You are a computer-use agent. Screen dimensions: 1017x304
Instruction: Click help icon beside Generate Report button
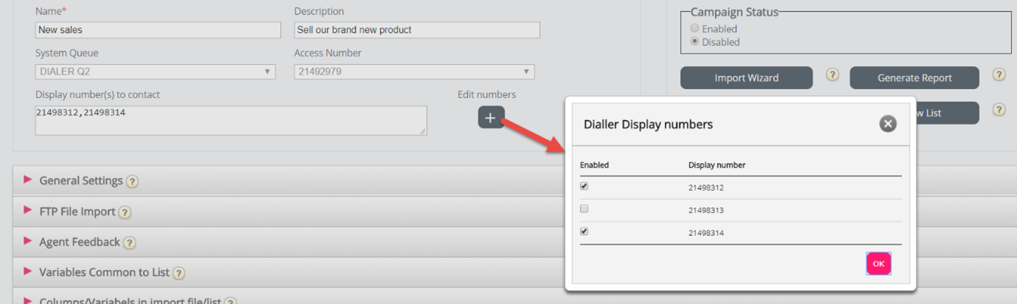[999, 75]
